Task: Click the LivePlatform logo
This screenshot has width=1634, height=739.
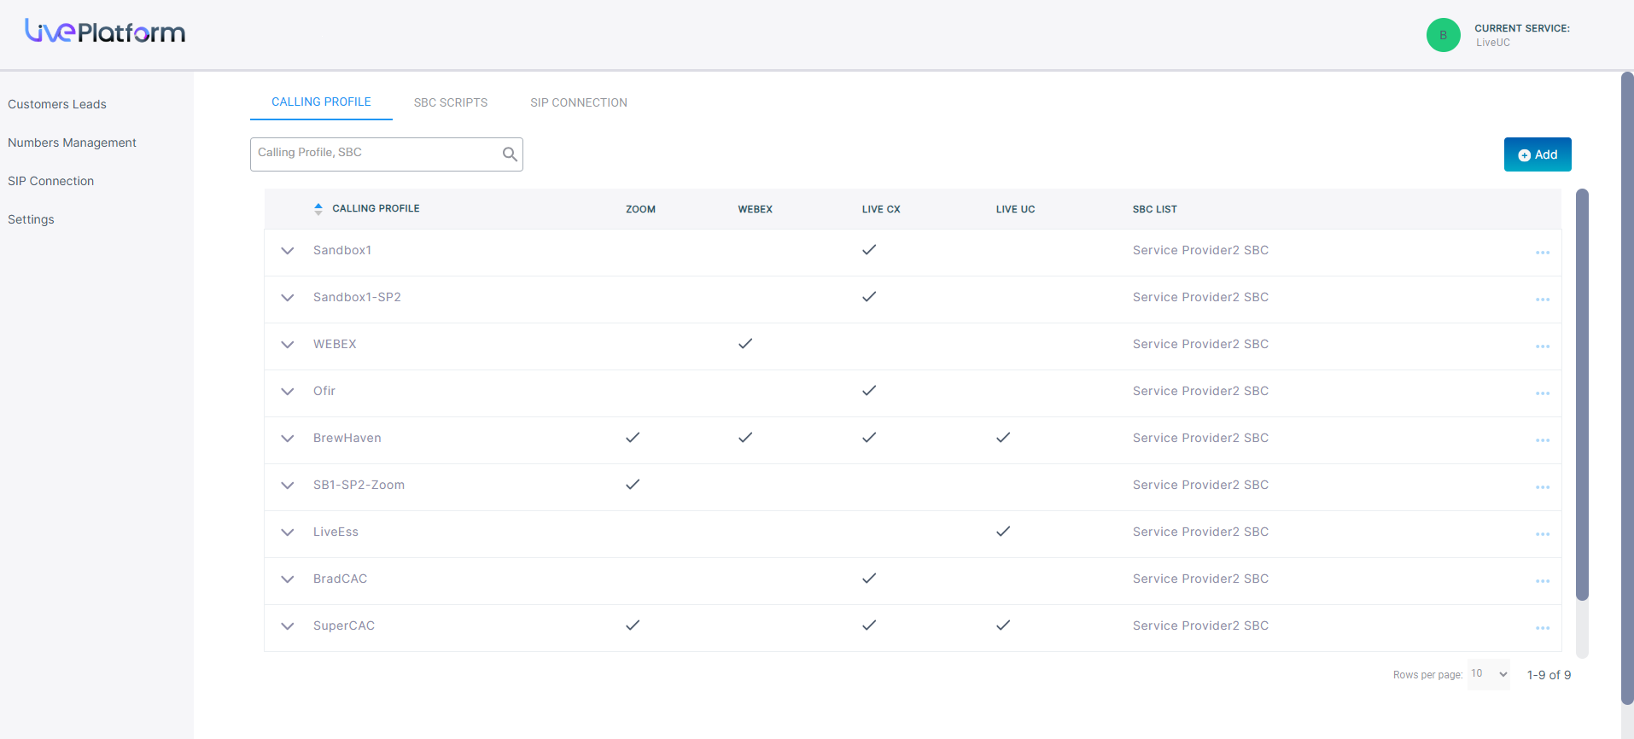Action: coord(105,32)
